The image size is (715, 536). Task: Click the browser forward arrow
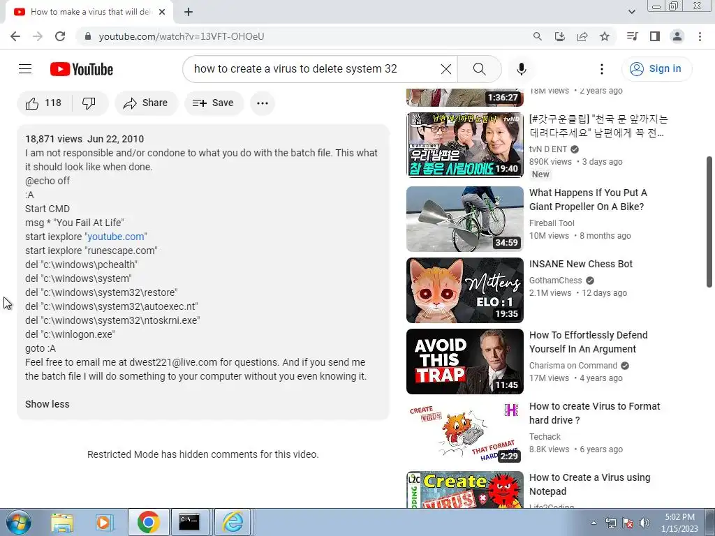(x=38, y=36)
